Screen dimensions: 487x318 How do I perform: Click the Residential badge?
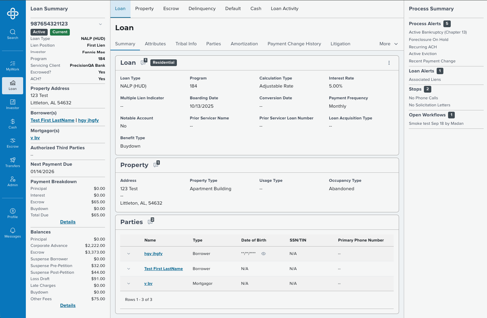(163, 62)
